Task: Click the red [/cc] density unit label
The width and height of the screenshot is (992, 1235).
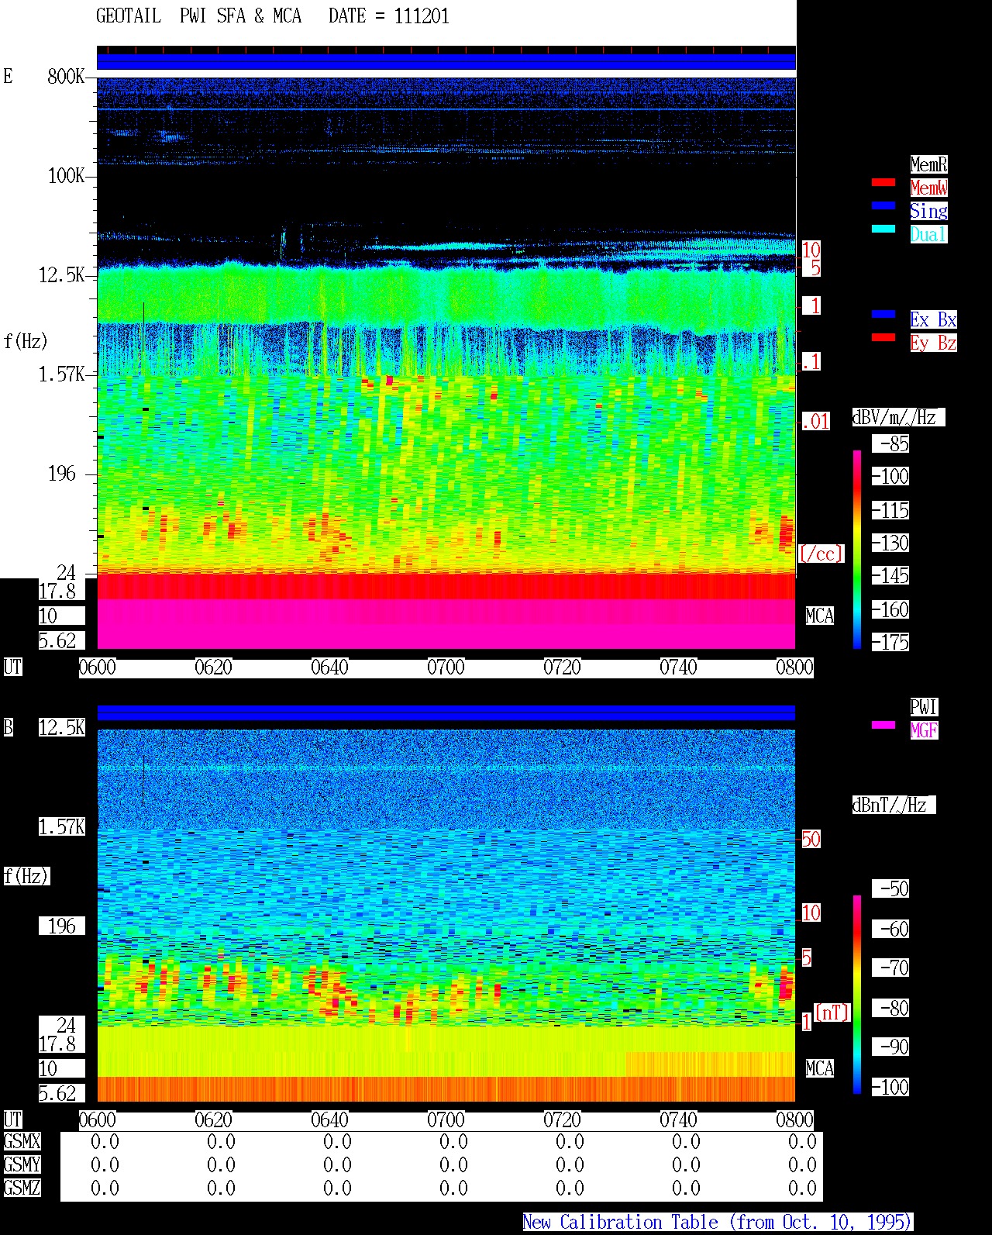Action: pyautogui.click(x=821, y=554)
